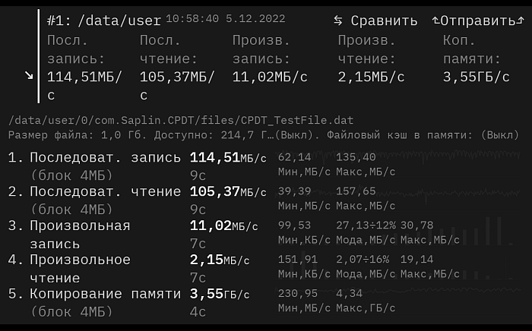Tap the Отправить send button

coord(478,20)
